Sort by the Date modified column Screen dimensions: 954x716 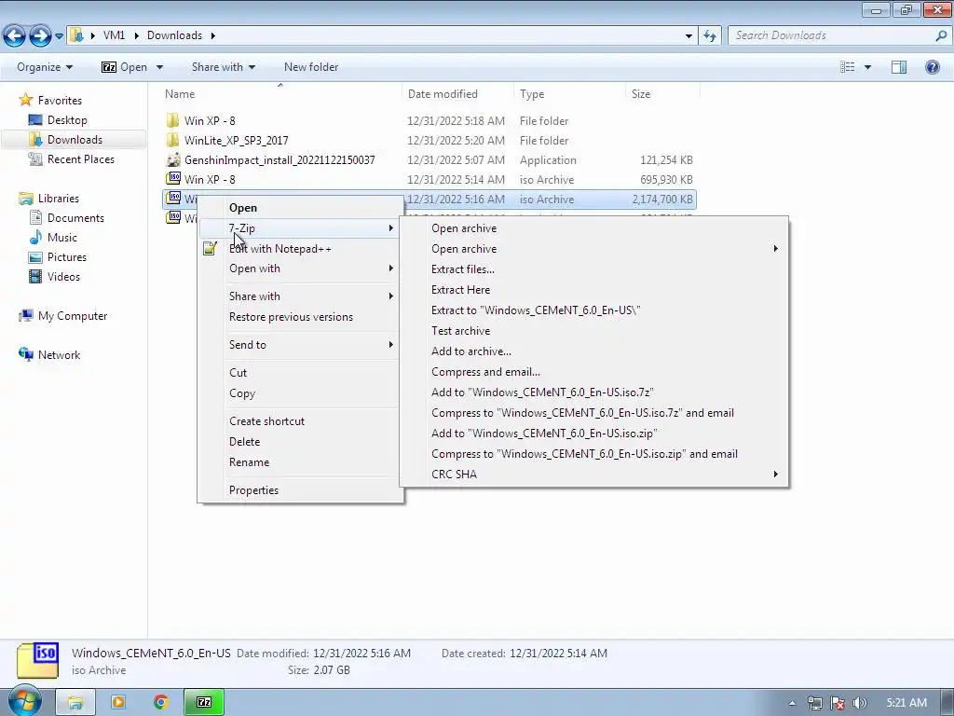(x=457, y=94)
